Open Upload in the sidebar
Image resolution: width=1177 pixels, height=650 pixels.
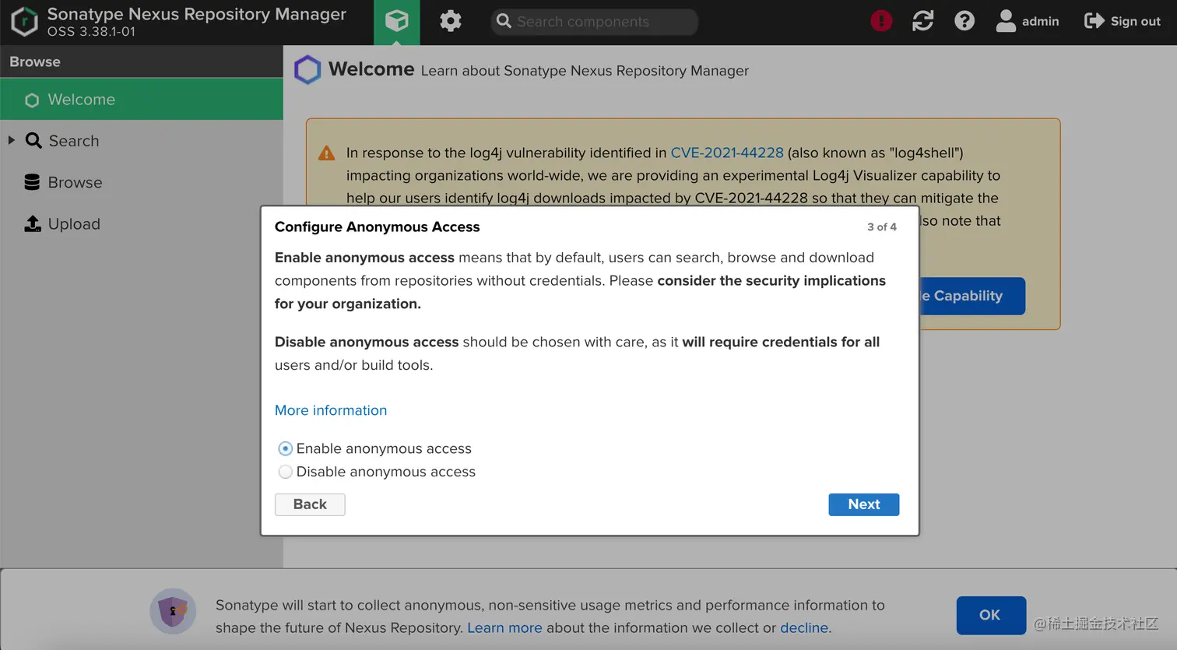tap(74, 223)
